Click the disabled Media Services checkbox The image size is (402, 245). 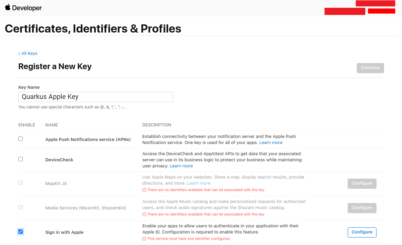(x=20, y=207)
